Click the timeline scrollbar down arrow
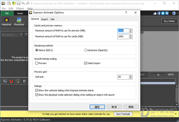 point(177,104)
